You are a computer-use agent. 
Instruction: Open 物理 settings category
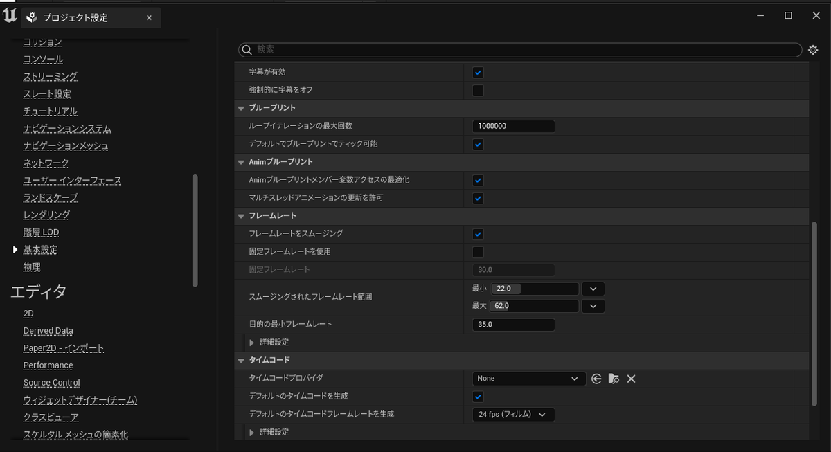click(32, 267)
